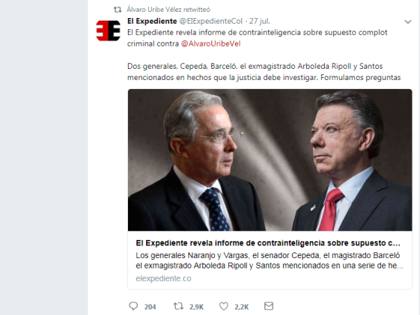The height and width of the screenshot is (315, 420).
Task: Send tweet via envelope direct message icon
Action: (x=268, y=306)
